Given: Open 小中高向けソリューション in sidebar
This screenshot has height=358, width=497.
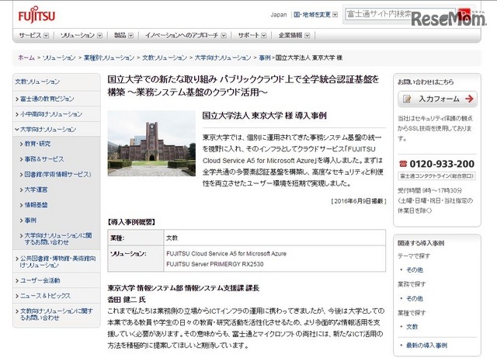Looking at the screenshot, I should [x=51, y=114].
